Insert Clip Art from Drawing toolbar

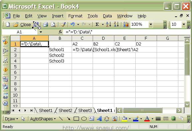click(x=114, y=119)
